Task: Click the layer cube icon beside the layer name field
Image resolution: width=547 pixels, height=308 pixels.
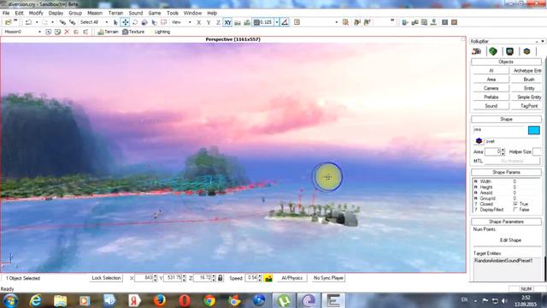Action: click(x=479, y=141)
